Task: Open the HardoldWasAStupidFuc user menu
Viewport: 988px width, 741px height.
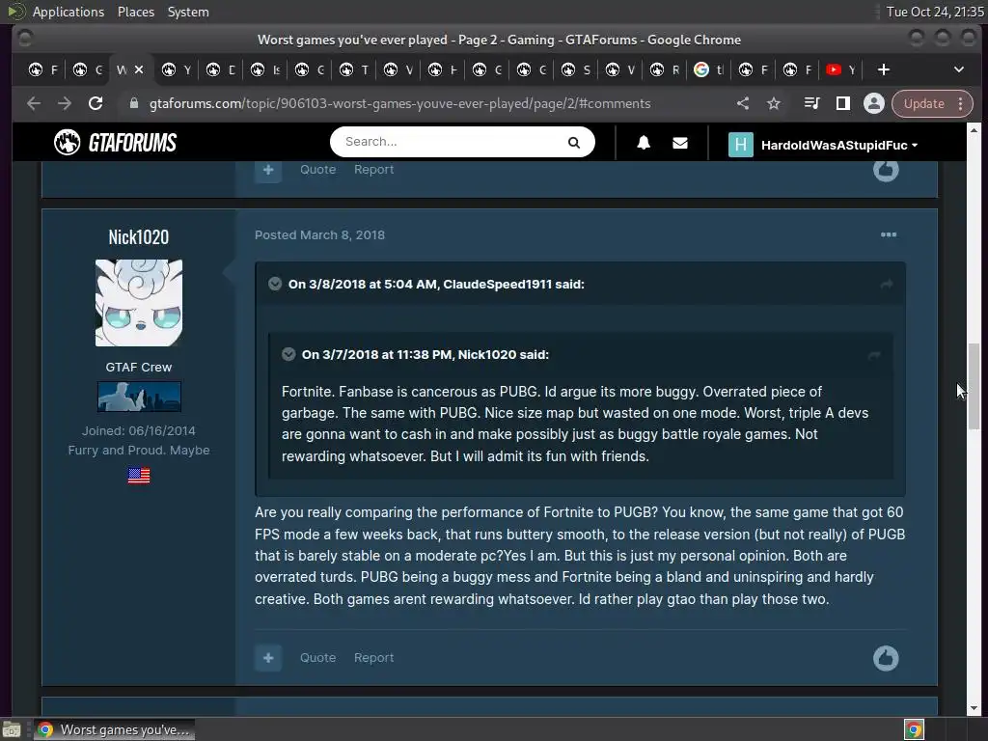Action: click(x=839, y=145)
